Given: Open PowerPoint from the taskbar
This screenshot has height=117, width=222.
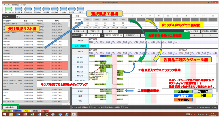Looking at the screenshot, I should coord(25,114).
